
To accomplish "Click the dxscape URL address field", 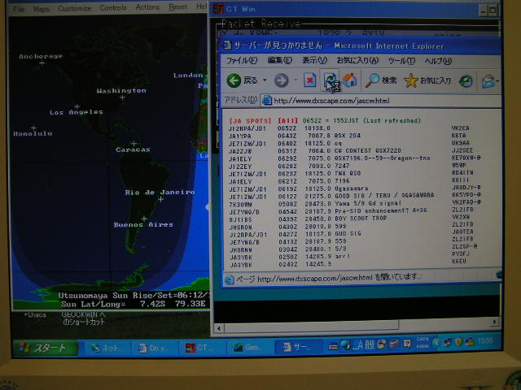I will [x=381, y=101].
